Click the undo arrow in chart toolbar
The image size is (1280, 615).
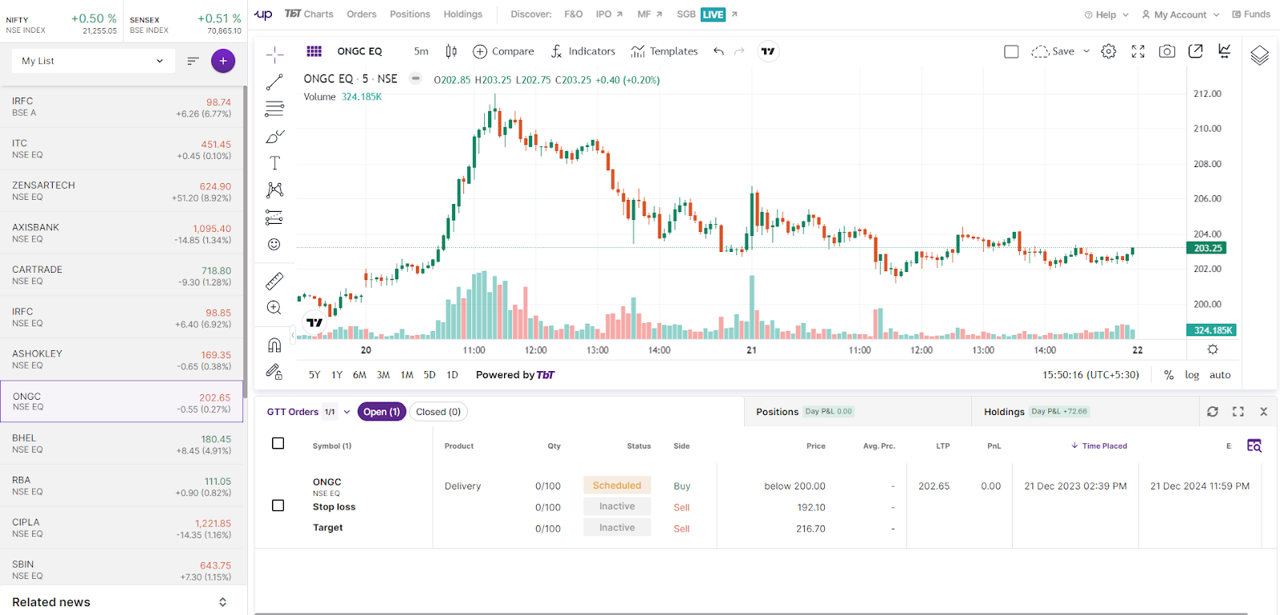click(x=718, y=51)
